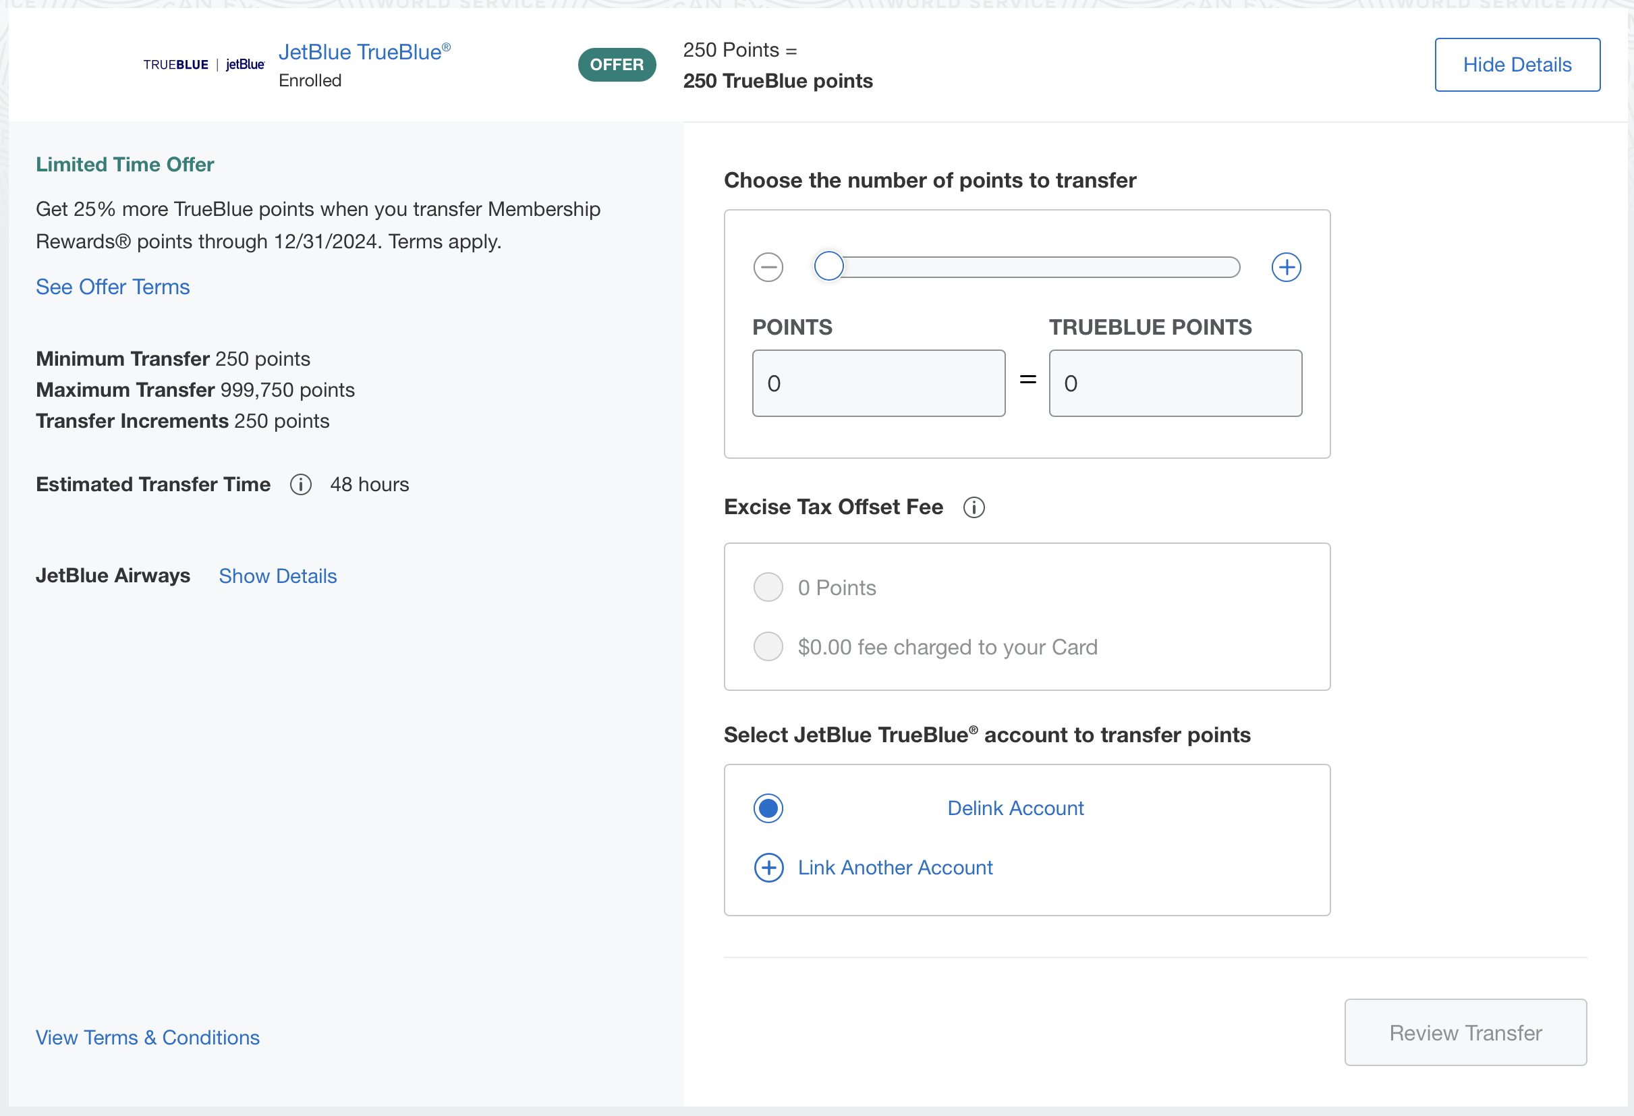1634x1116 pixels.
Task: Click the Delink Account link
Action: [1015, 808]
